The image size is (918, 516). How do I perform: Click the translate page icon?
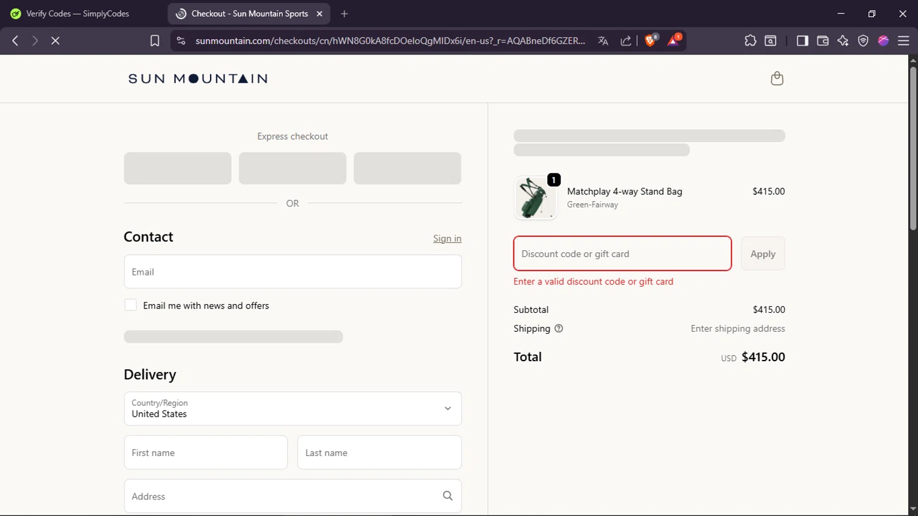603,40
